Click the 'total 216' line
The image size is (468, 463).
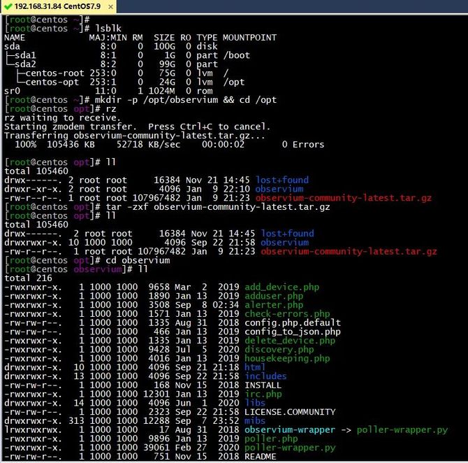pyautogui.click(x=28, y=278)
